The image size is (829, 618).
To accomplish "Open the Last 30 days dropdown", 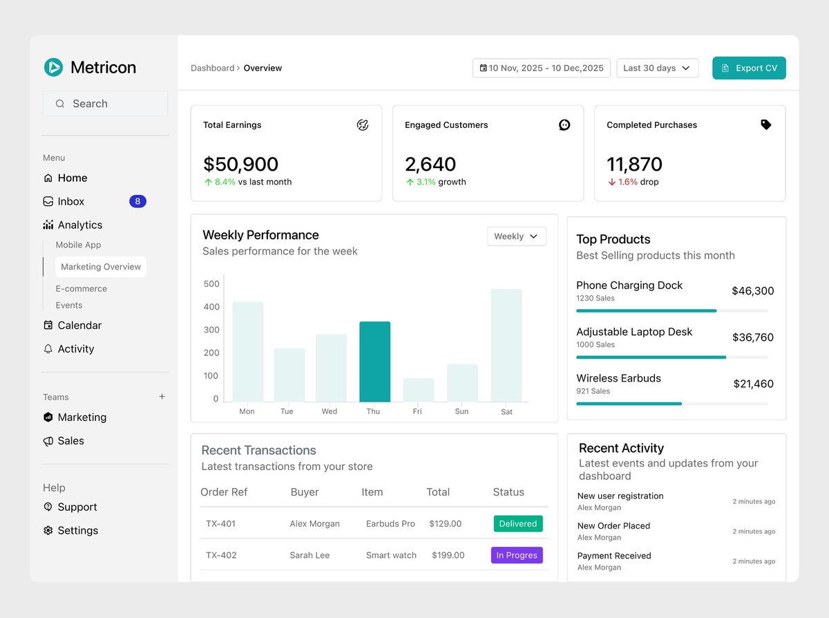I will click(658, 68).
